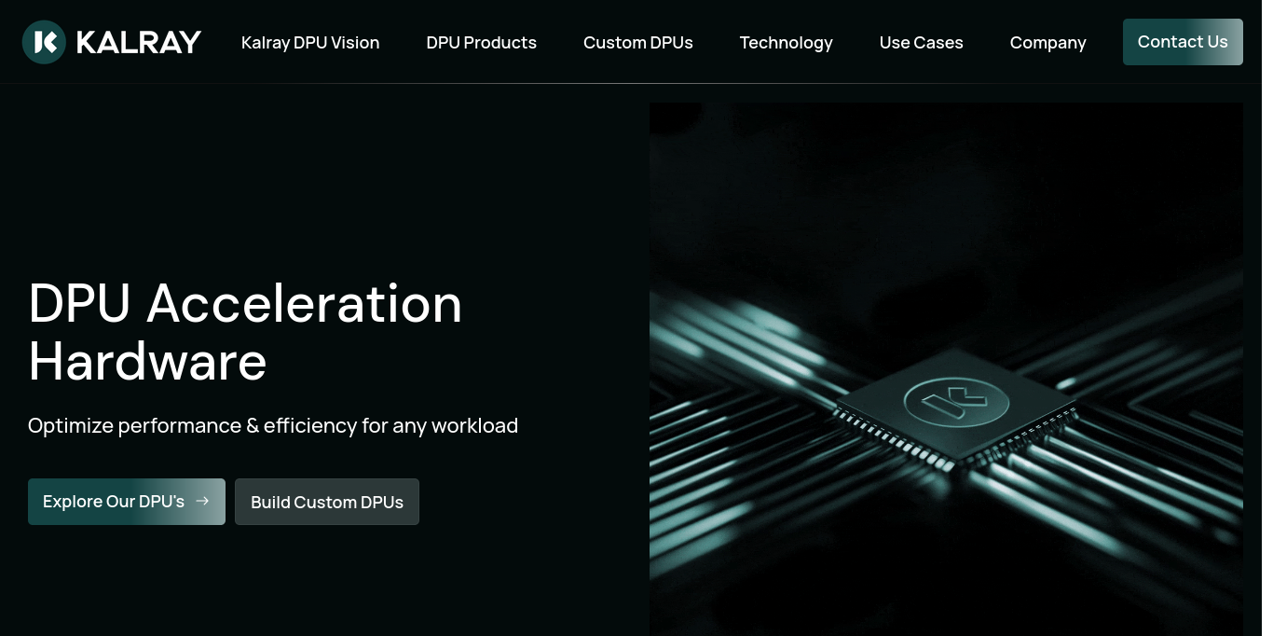
Task: Open the DPU Products menu
Action: click(x=482, y=42)
